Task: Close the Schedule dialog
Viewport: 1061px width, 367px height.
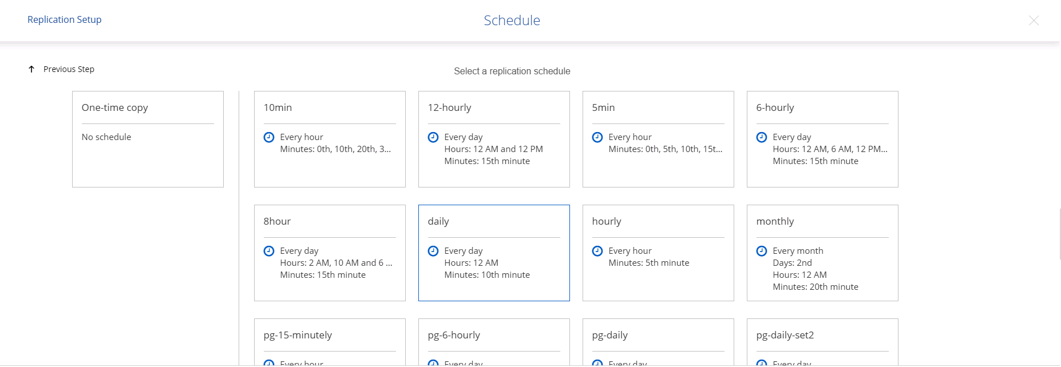Action: (1034, 21)
